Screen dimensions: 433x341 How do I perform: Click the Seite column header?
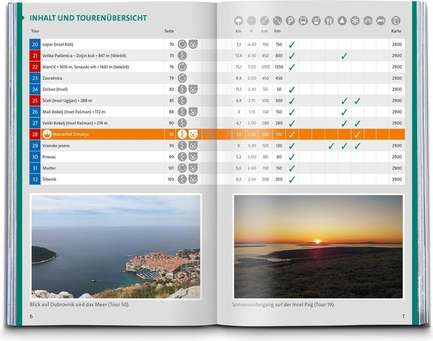[x=169, y=31]
